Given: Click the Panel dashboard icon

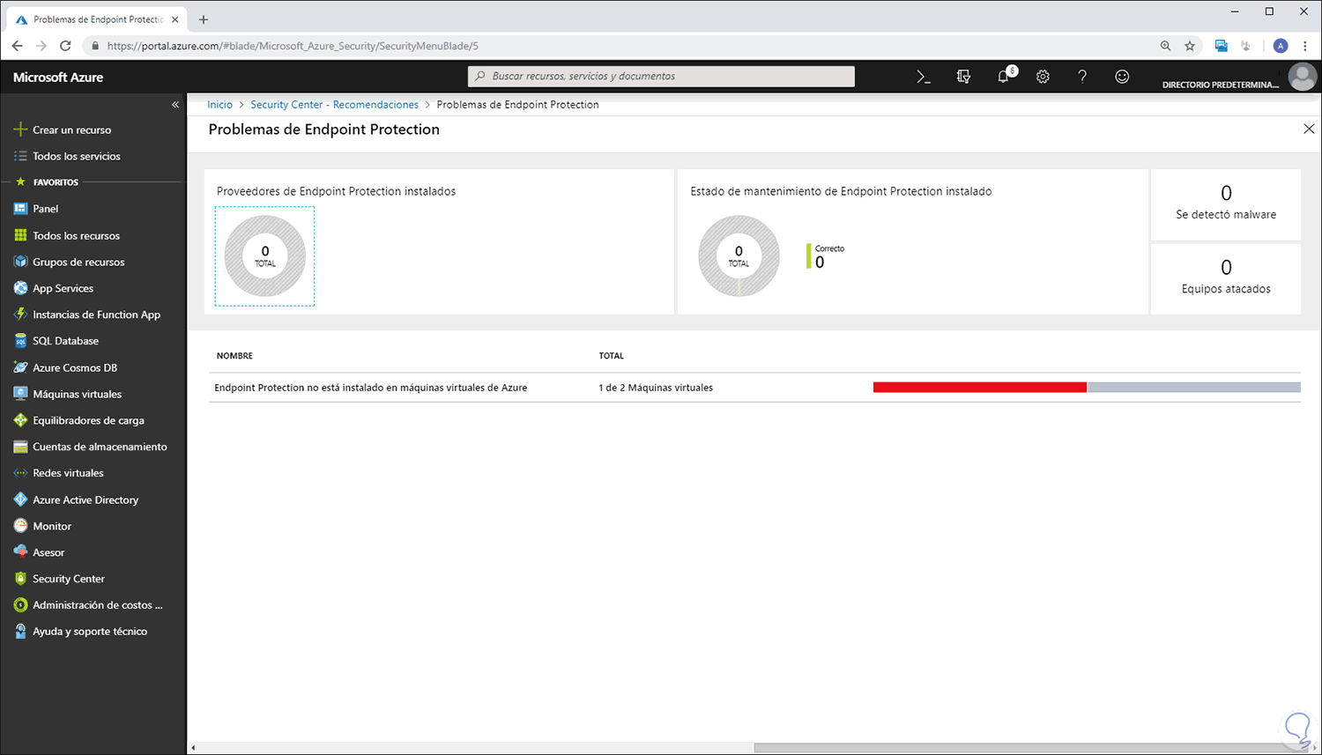Looking at the screenshot, I should pyautogui.click(x=20, y=209).
